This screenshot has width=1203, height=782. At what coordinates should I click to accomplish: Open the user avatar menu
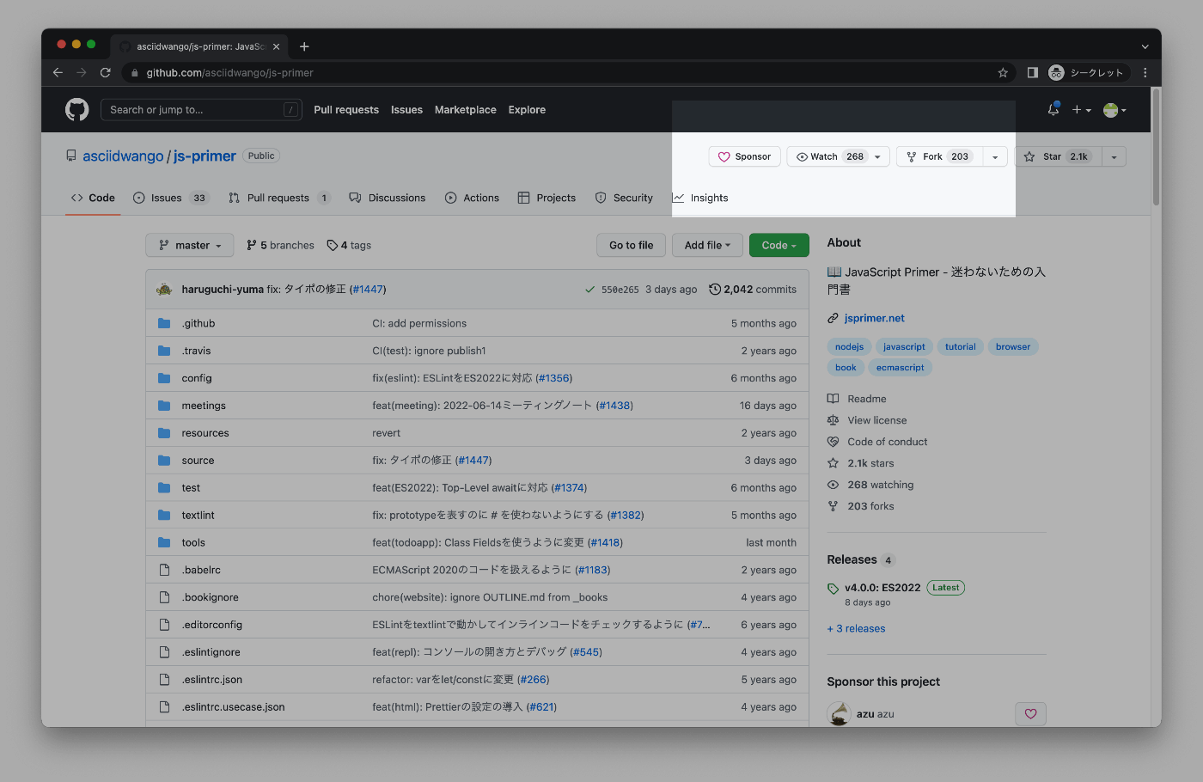1114,110
